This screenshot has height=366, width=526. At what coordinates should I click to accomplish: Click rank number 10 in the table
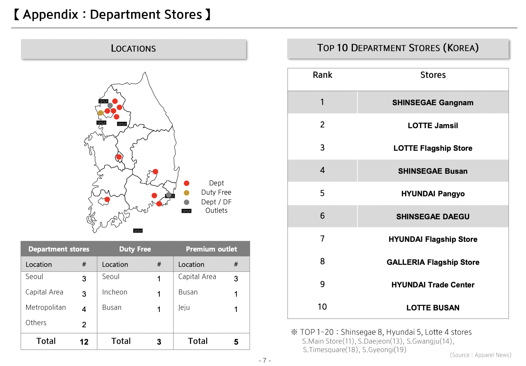coord(322,307)
